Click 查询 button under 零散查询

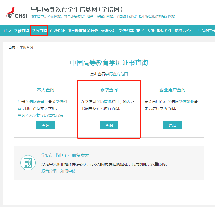pyautogui.click(x=109, y=125)
